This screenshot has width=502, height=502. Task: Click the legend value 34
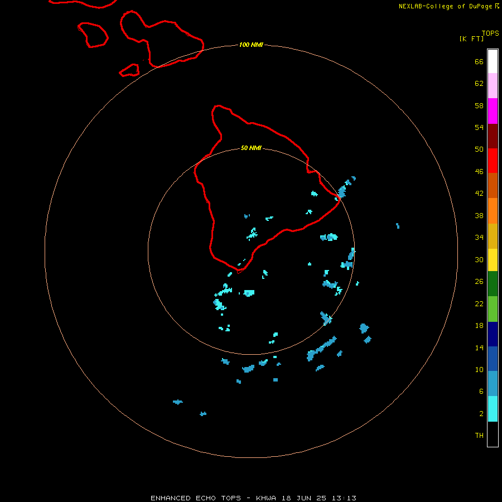click(479, 237)
